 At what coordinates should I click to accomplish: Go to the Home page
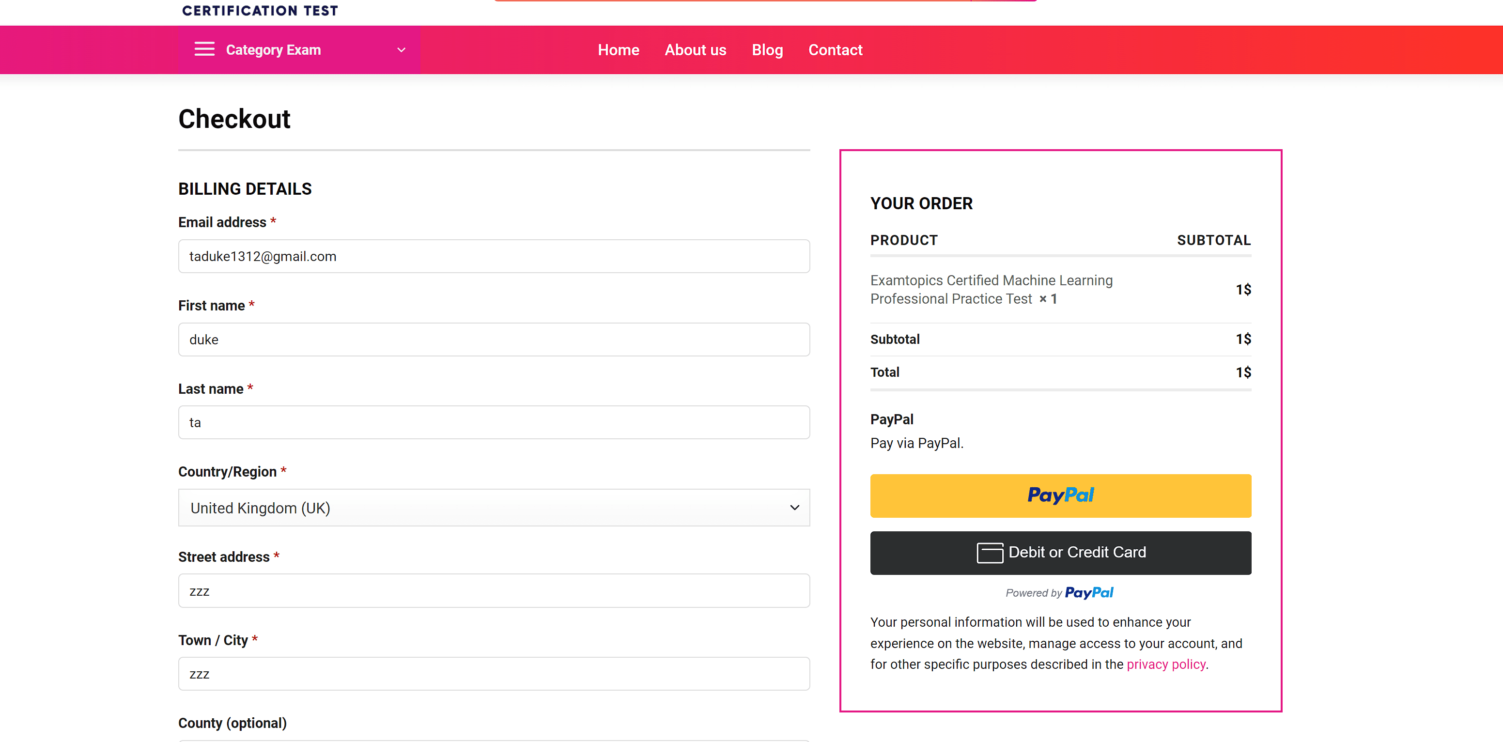pos(618,50)
